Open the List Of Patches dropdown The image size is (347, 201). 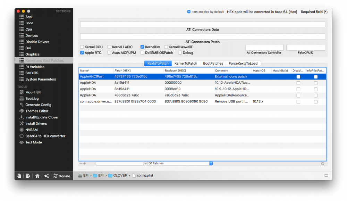154,164
